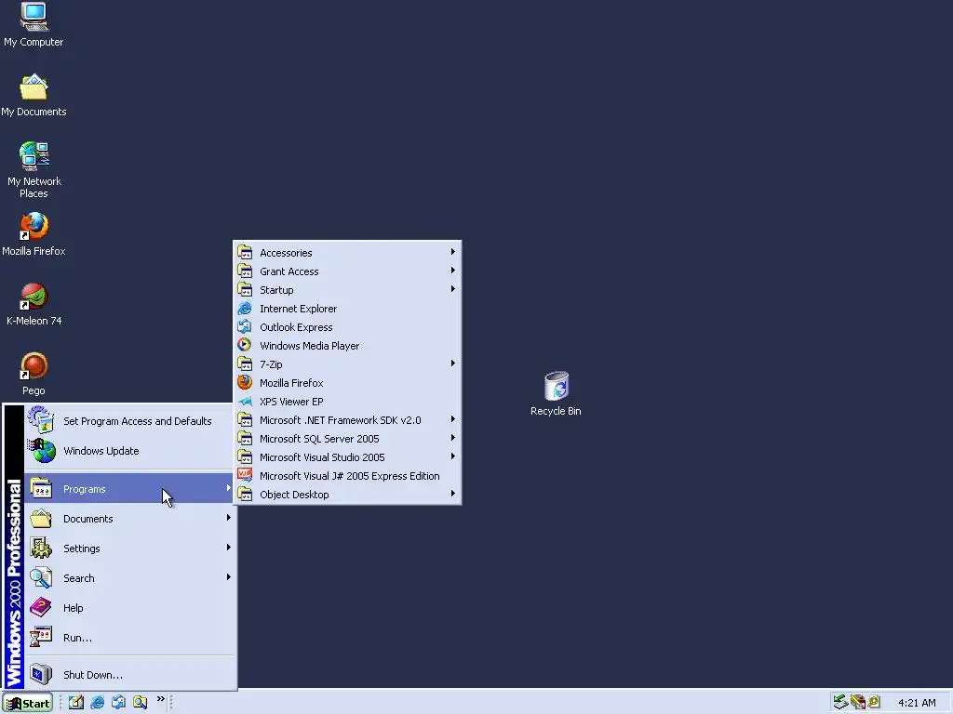Viewport: 953px width, 714px height.
Task: Click the safely remove hardware tray icon
Action: click(x=840, y=702)
